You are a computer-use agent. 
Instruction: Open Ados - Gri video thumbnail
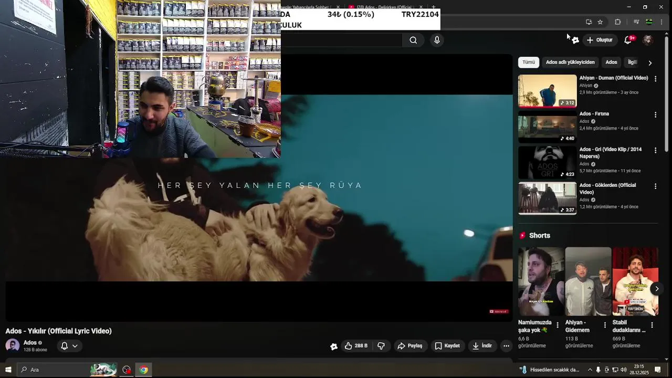point(547,162)
